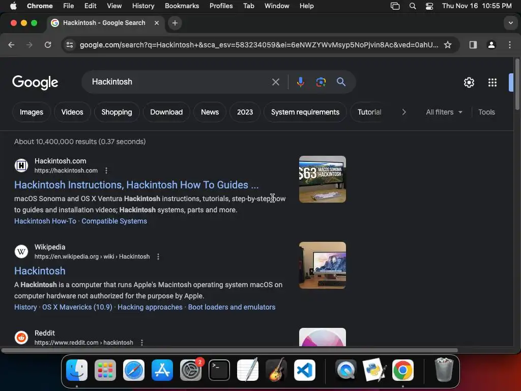
Task: Open more options for Wikipedia result
Action: (x=158, y=257)
